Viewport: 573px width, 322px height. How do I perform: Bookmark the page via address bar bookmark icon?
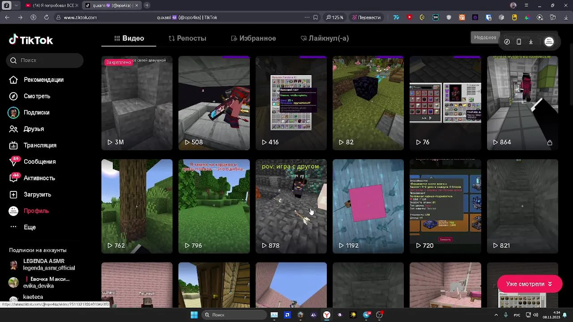coord(316,17)
